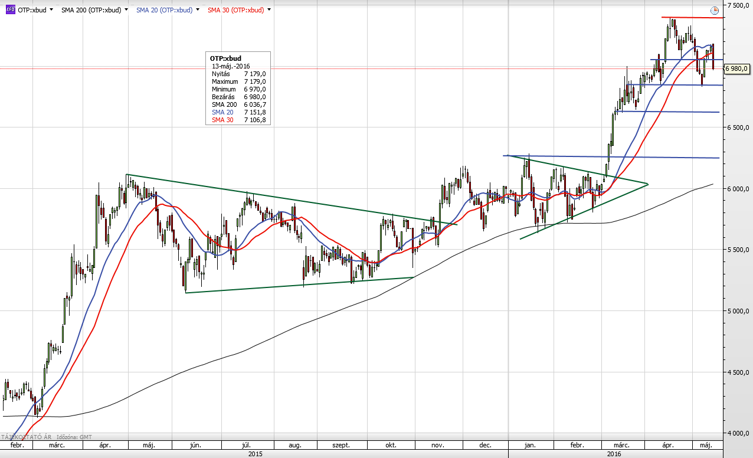This screenshot has width=753, height=458.
Task: Click the 2015 year label
Action: coord(255,453)
